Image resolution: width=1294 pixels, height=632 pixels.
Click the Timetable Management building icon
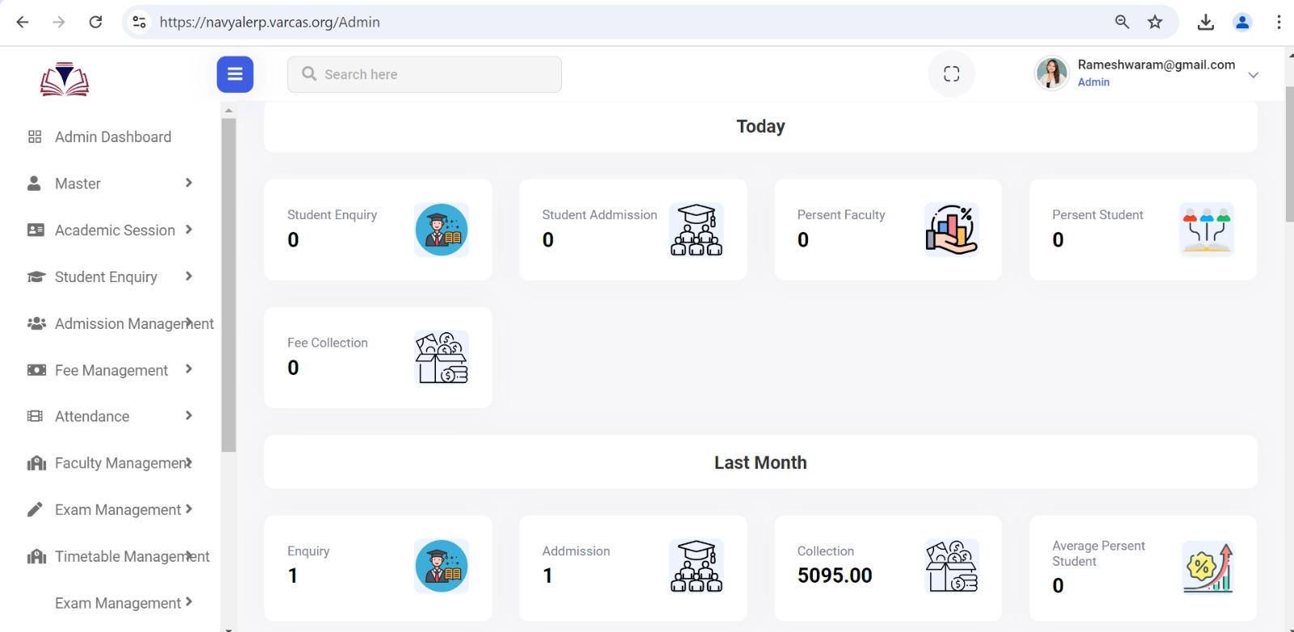coord(36,557)
